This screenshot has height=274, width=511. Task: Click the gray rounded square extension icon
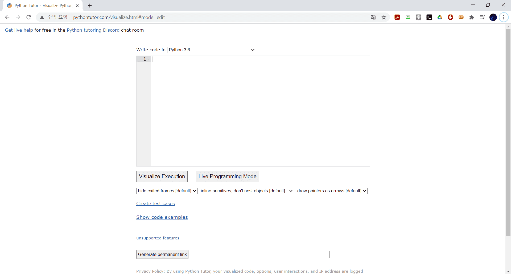point(418,17)
